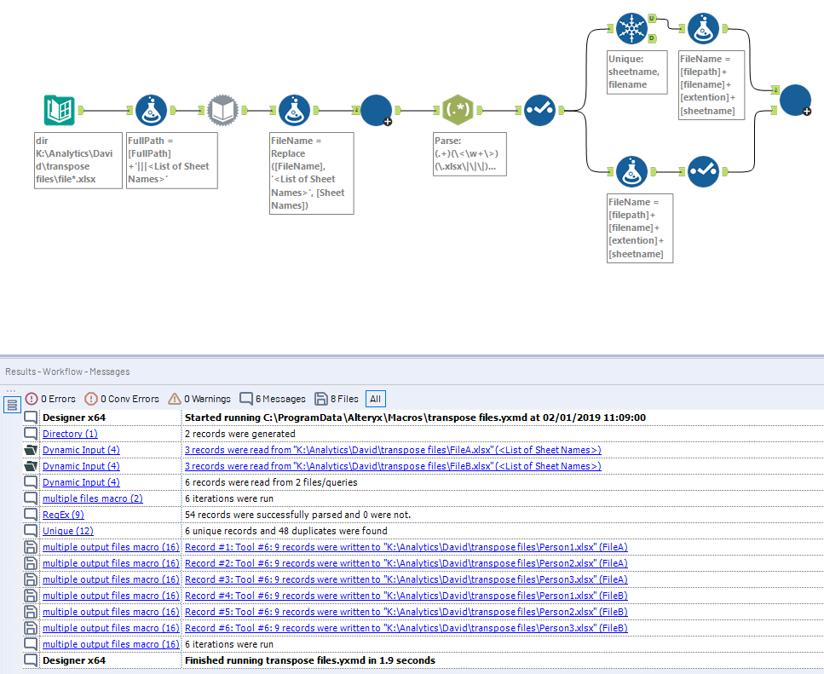Select the Directory tool on the canvas
Screen dimensions: 824x674
(59, 111)
